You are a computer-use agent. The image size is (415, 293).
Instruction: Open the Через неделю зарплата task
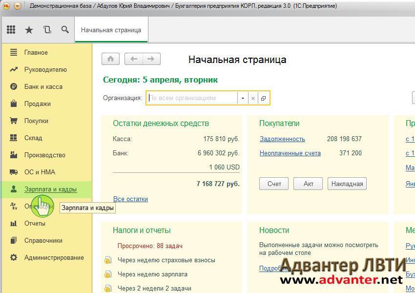click(x=152, y=274)
